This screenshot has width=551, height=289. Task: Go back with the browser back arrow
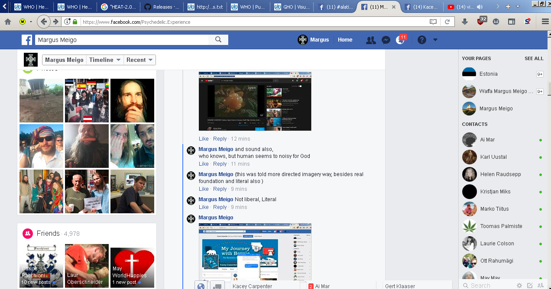pos(43,22)
